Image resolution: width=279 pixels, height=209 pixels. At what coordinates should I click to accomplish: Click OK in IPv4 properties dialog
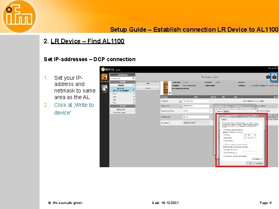click(250, 163)
